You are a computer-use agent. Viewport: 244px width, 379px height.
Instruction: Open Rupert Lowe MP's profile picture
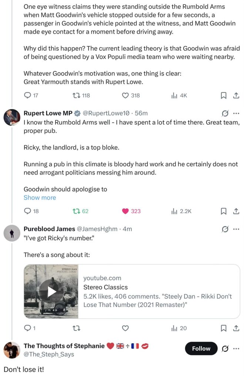11,117
